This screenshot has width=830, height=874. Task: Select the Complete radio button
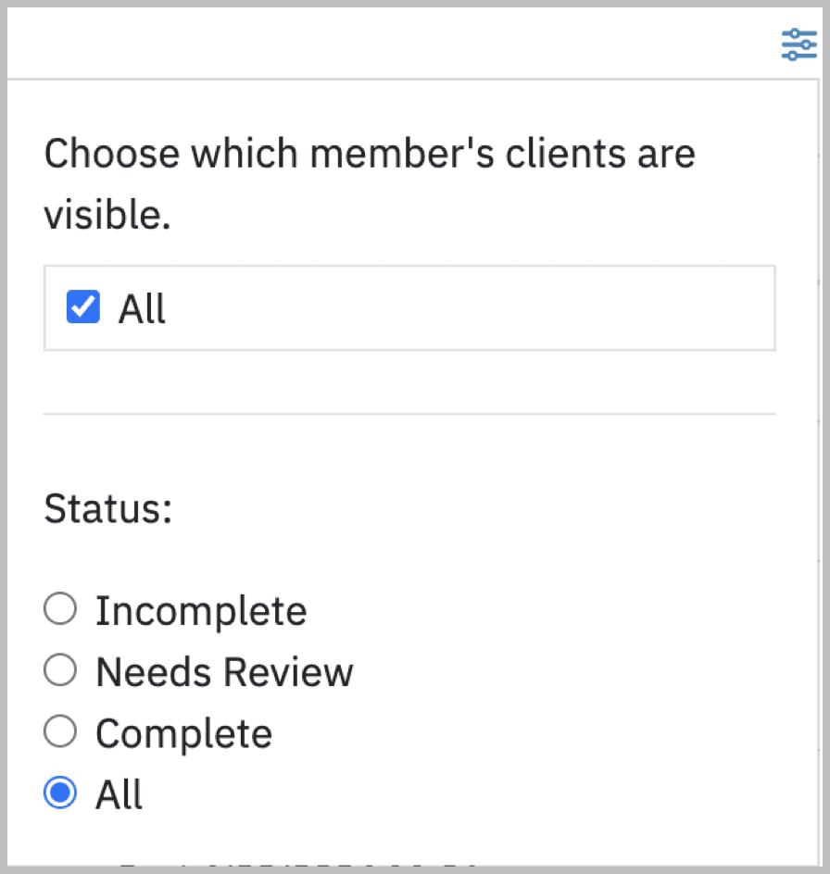click(x=60, y=730)
